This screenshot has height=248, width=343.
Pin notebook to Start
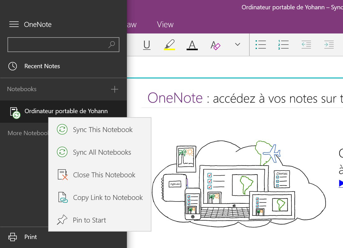[89, 220]
